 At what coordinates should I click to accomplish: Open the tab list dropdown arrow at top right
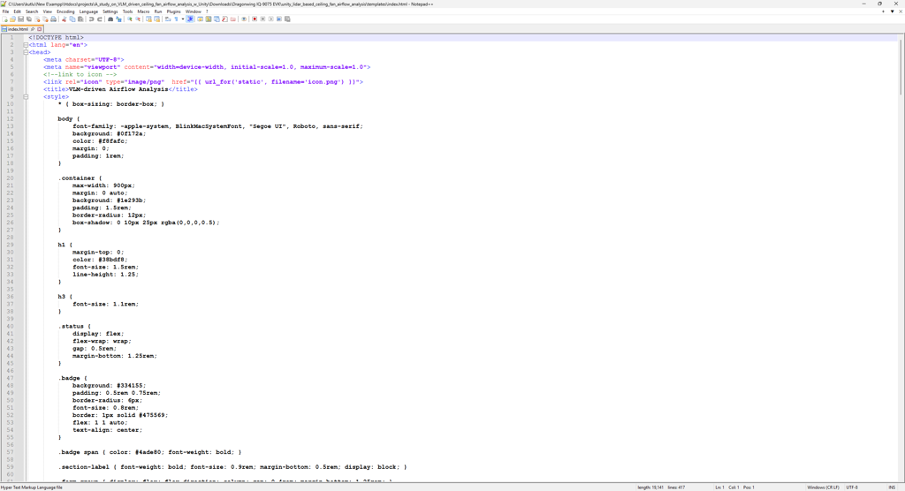tap(892, 11)
